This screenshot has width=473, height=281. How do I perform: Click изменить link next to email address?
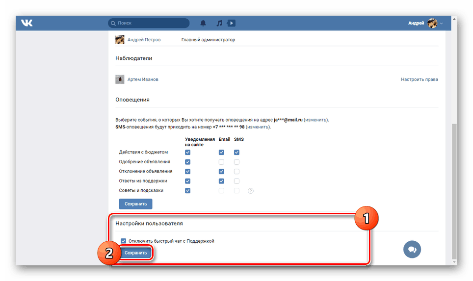point(316,120)
